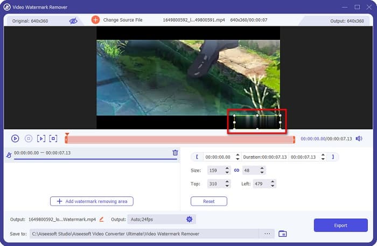The height and width of the screenshot is (246, 377).
Task: Click the stop-in-brackets segment icon
Action: [53, 139]
